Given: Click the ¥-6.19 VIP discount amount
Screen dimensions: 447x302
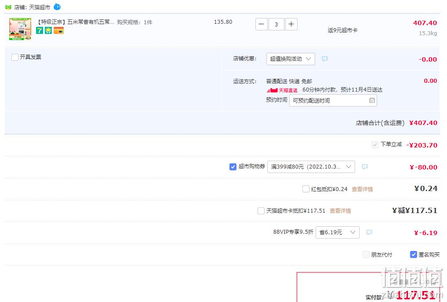Looking at the screenshot, I should (425, 233).
